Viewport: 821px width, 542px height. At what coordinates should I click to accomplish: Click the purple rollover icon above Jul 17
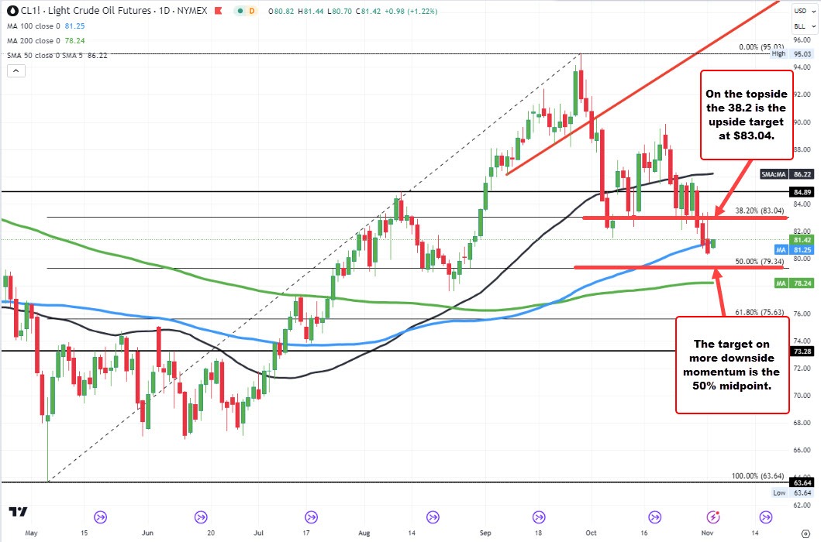tap(311, 517)
